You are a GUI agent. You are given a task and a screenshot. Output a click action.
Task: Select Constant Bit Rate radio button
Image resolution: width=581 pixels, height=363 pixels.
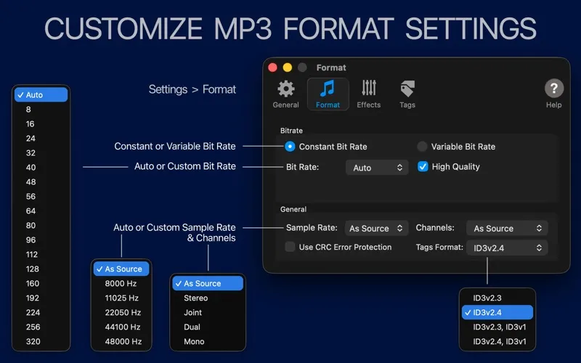[x=290, y=147]
